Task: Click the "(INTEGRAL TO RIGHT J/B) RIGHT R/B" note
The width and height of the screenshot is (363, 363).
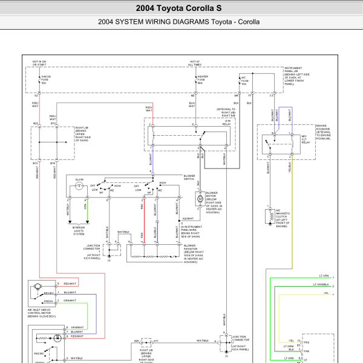Action: click(226, 112)
